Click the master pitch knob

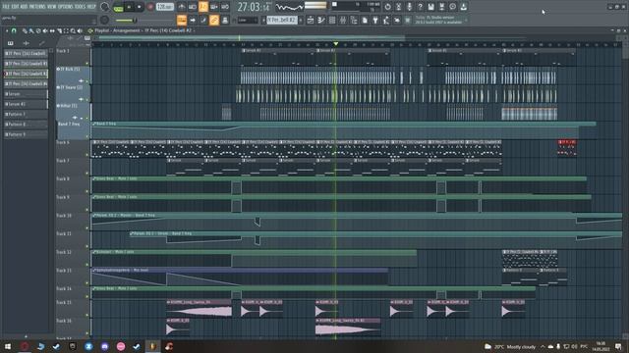[x=104, y=20]
